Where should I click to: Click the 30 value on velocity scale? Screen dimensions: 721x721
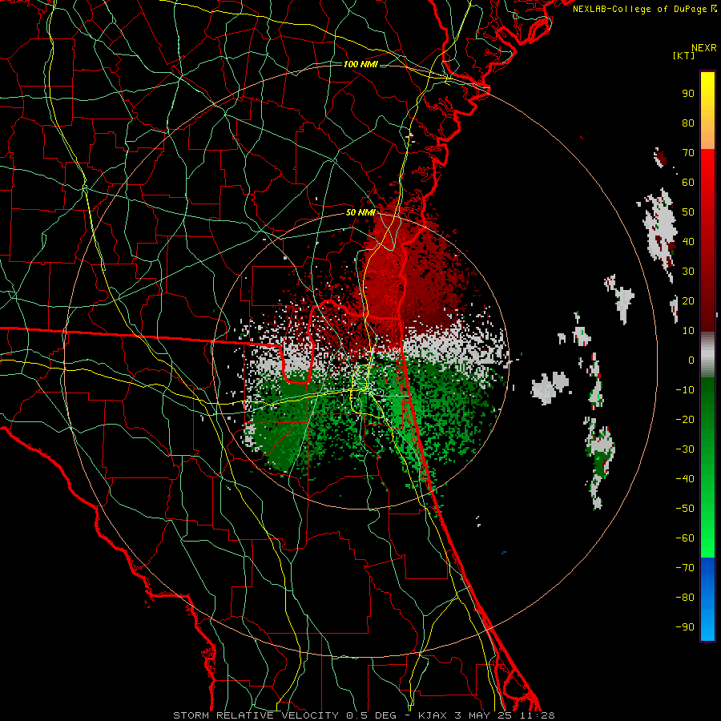click(x=688, y=272)
